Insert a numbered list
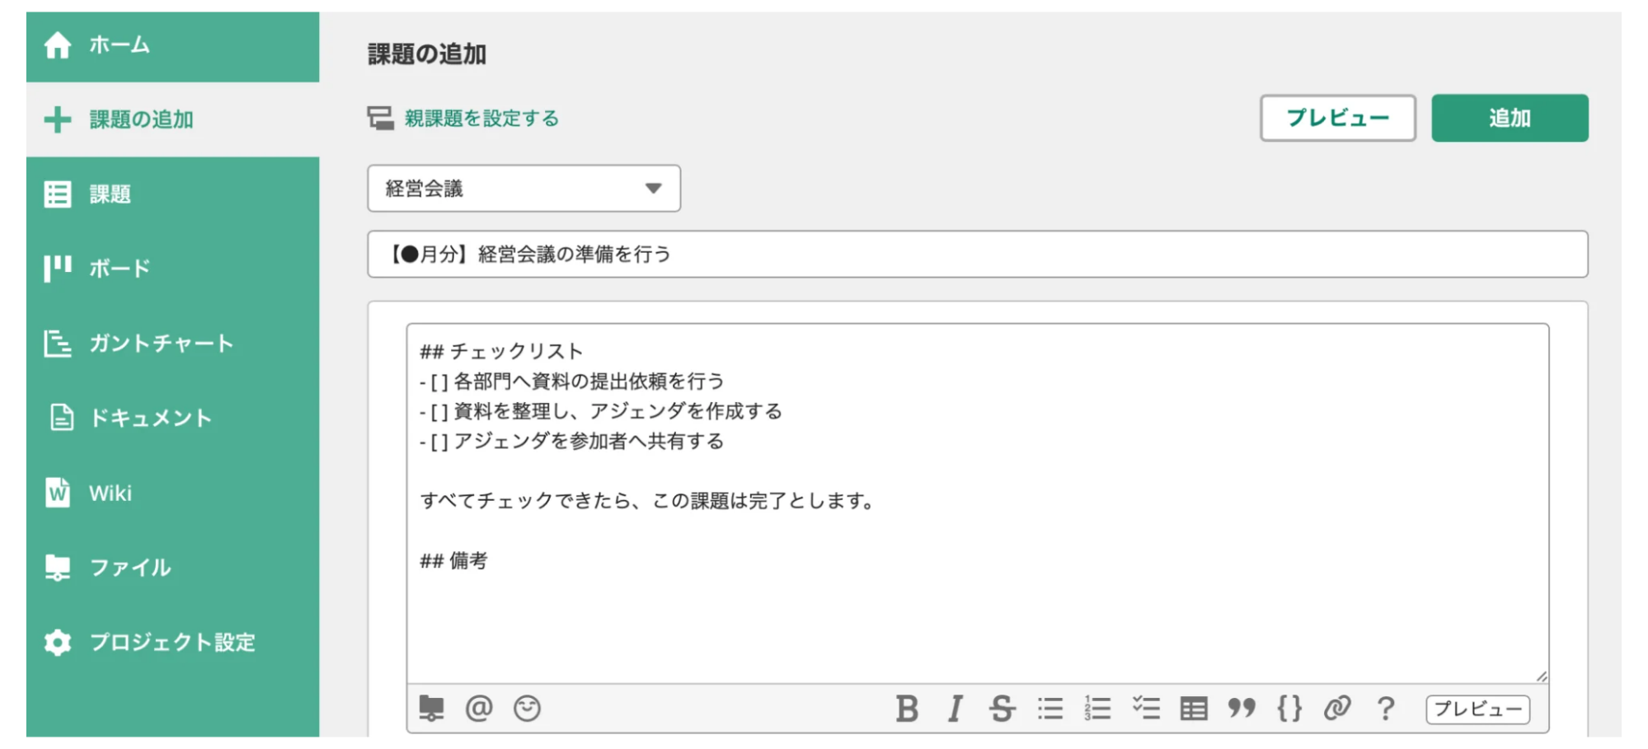This screenshot has height=749, width=1648. click(1097, 709)
